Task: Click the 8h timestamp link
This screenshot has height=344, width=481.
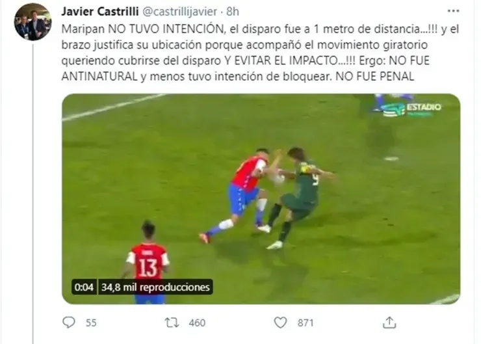Action: 233,12
